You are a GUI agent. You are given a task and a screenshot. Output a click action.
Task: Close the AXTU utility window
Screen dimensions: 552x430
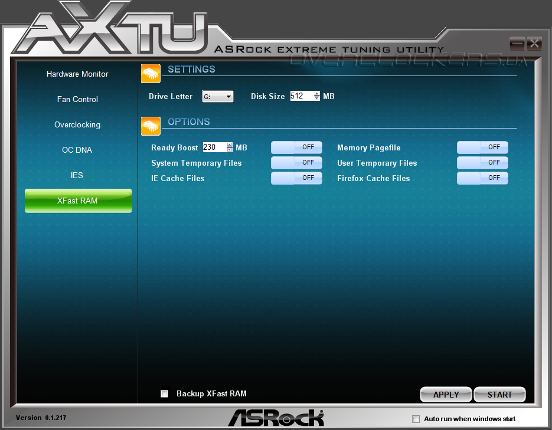tap(534, 44)
